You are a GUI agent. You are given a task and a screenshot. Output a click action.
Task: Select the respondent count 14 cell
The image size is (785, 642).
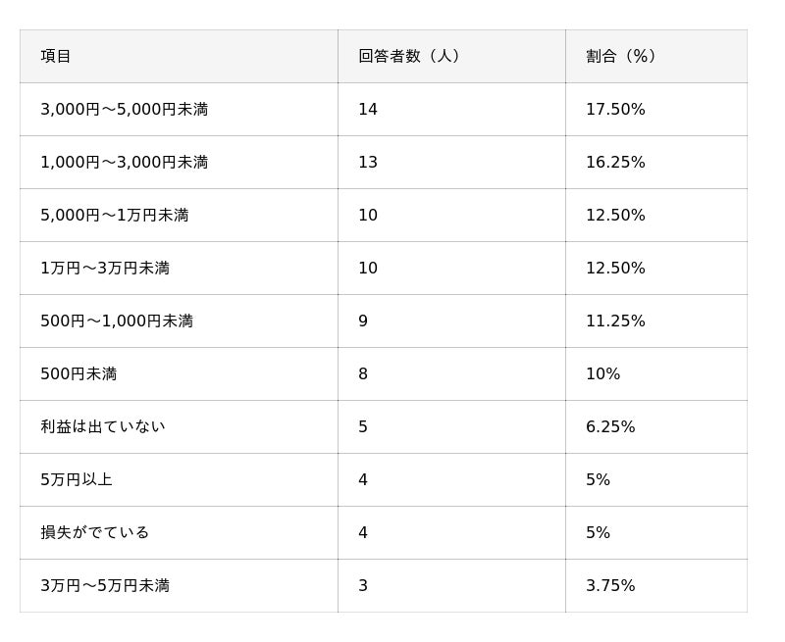tap(368, 109)
